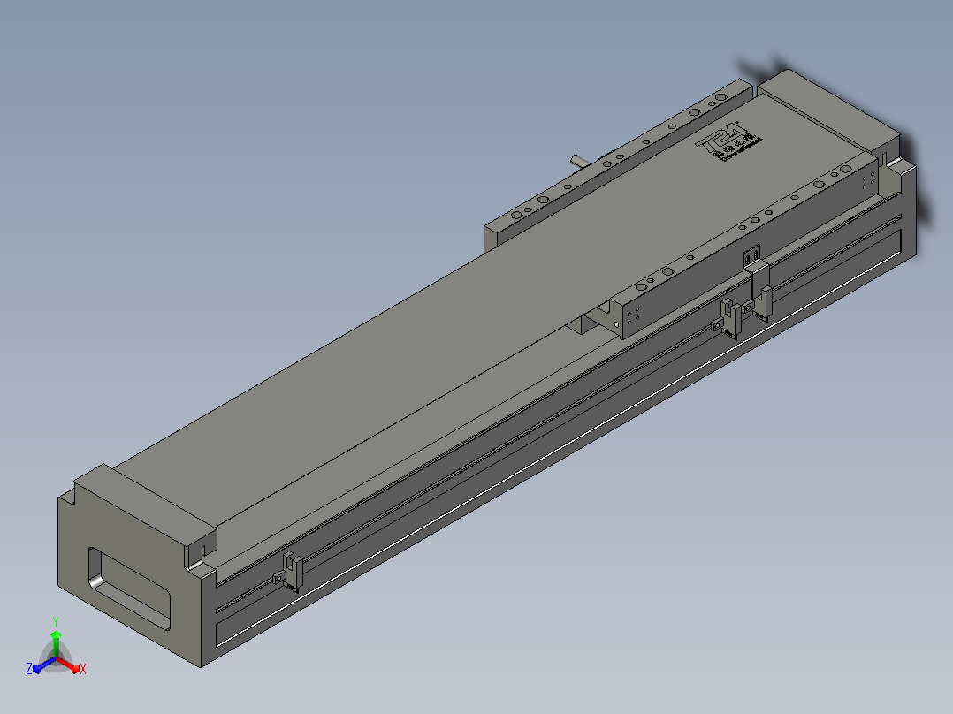Viewport: 953px width, 714px height.
Task: Select the photoelectric sensor near the front end
Action: click(290, 571)
